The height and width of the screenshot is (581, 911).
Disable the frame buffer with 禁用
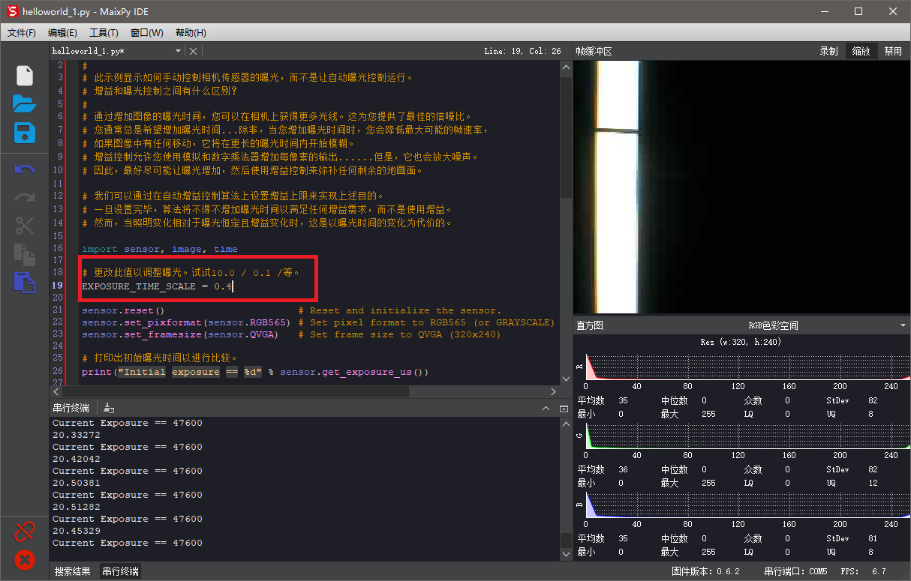(x=893, y=51)
